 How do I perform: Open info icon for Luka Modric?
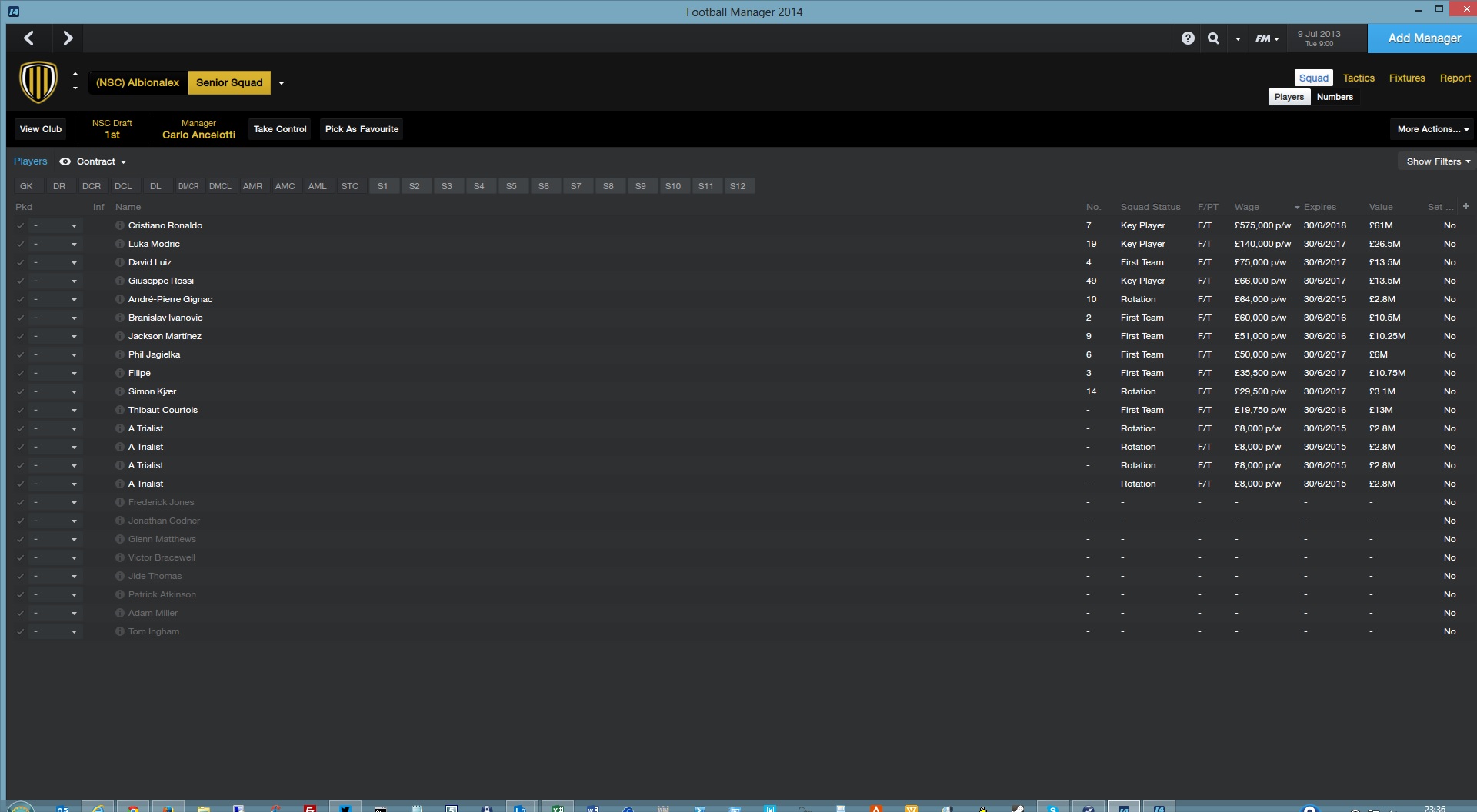[x=120, y=244]
